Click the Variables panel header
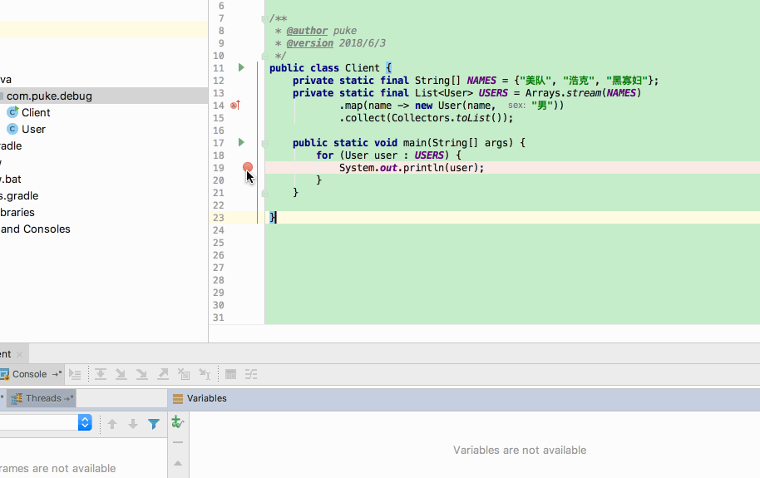The height and width of the screenshot is (478, 760). [x=464, y=398]
